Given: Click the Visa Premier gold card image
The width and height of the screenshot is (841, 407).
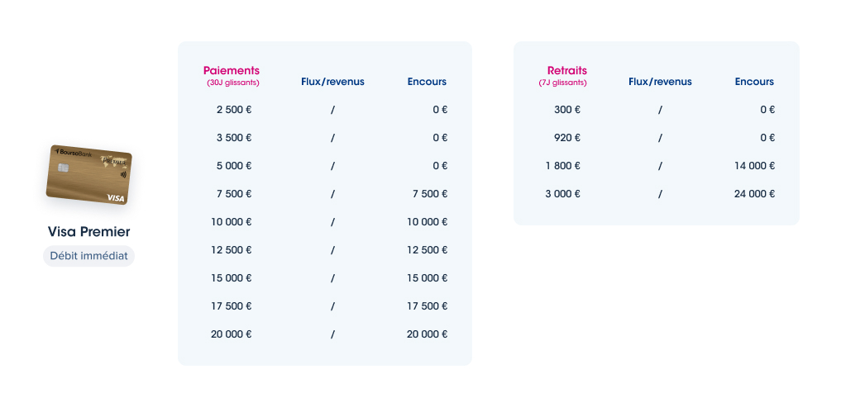Looking at the screenshot, I should [89, 174].
